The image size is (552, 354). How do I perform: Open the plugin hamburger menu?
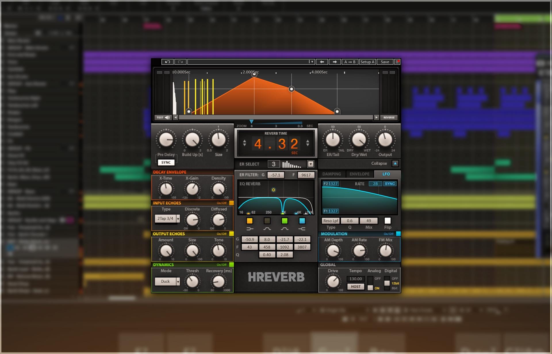coord(397,62)
